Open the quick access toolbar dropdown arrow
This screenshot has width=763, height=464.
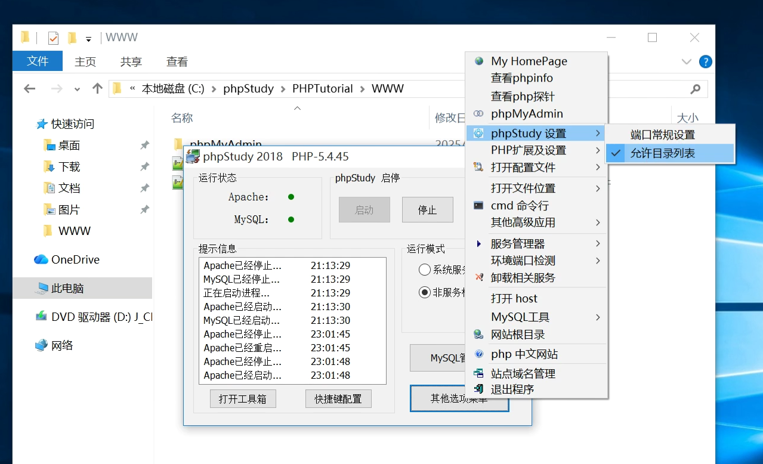point(88,39)
